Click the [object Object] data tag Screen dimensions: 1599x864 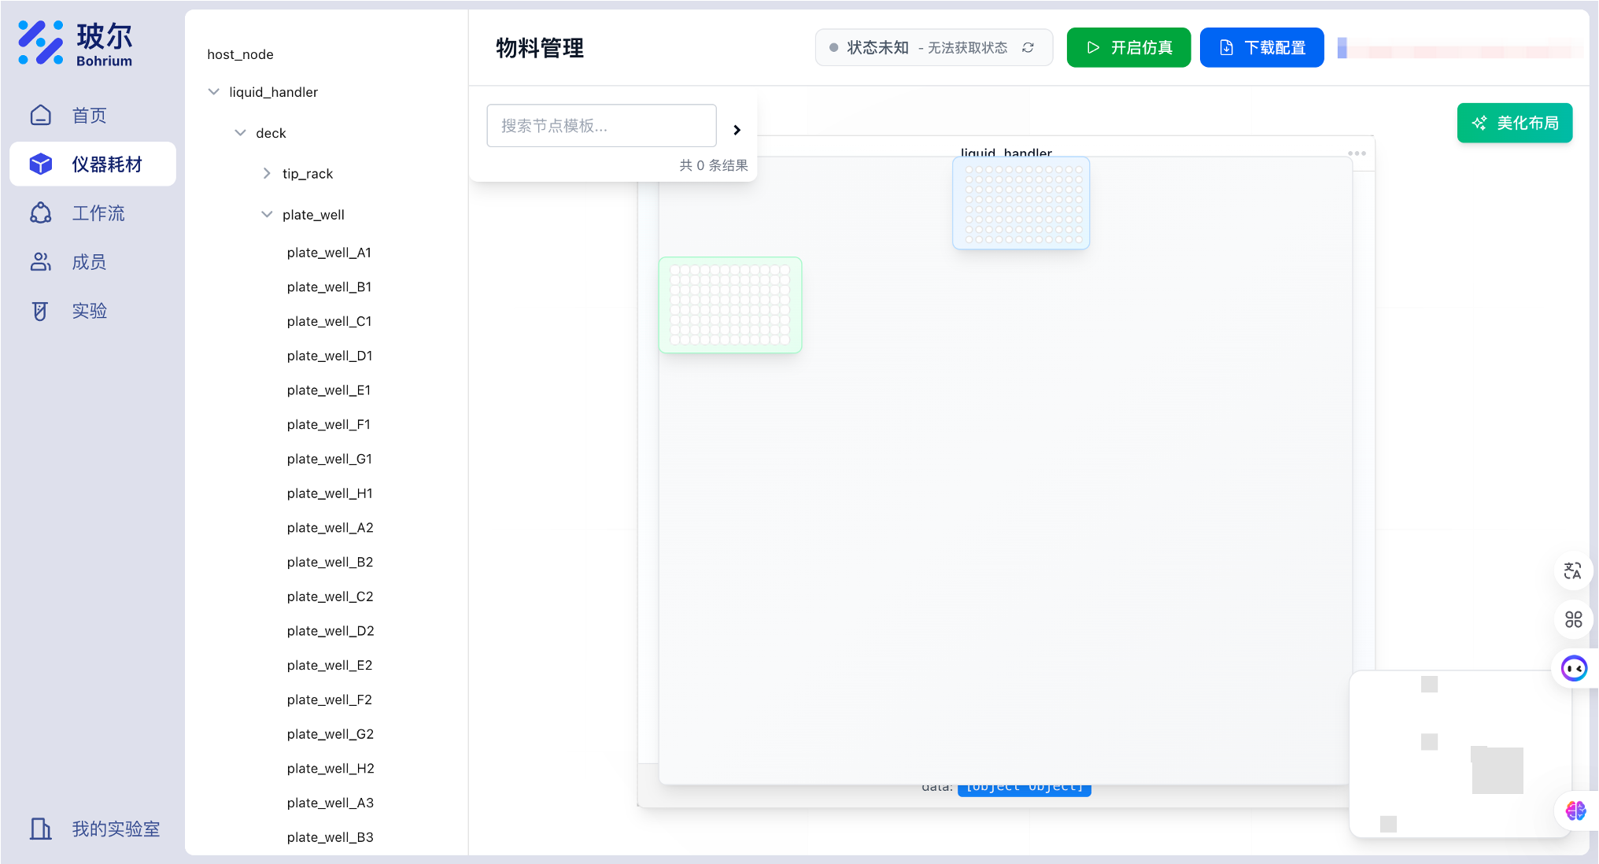point(1024,785)
